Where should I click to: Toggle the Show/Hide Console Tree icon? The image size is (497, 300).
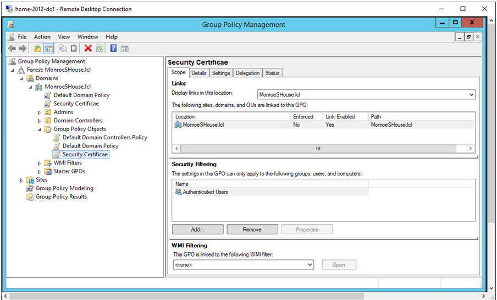click(x=48, y=48)
